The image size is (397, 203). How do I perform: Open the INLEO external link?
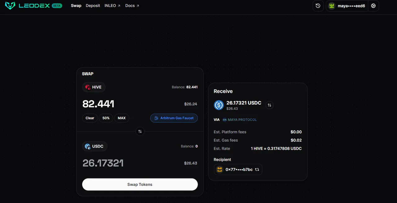(x=112, y=6)
